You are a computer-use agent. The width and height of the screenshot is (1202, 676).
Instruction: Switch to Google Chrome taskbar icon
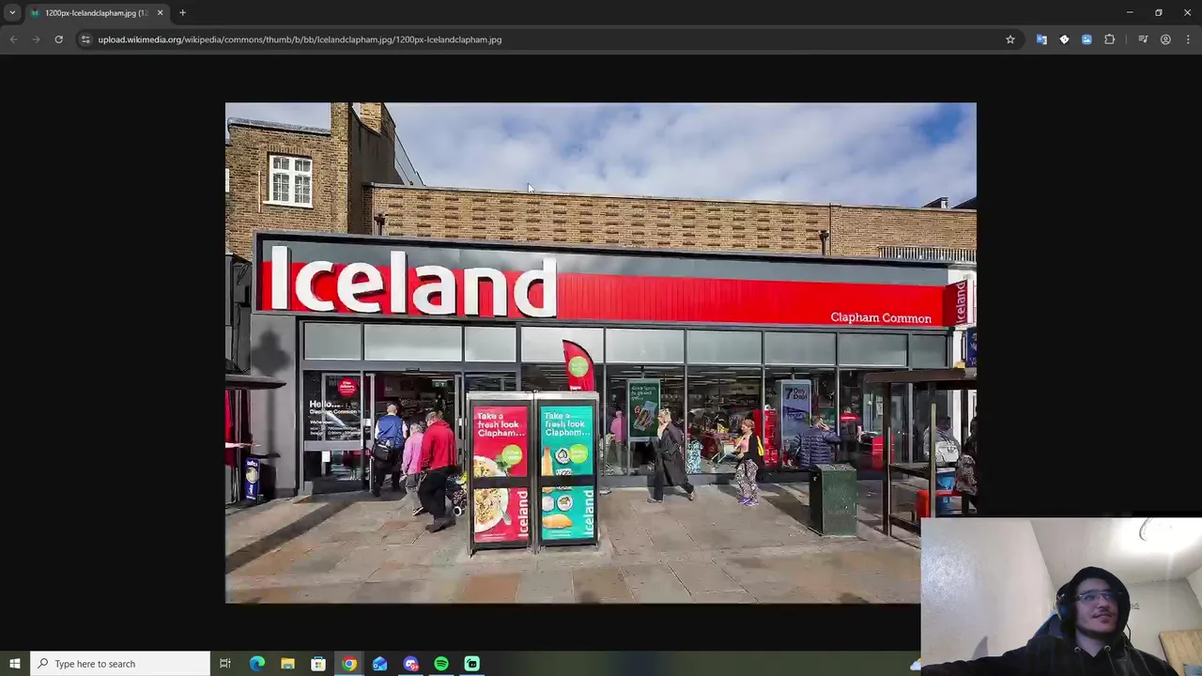(349, 664)
